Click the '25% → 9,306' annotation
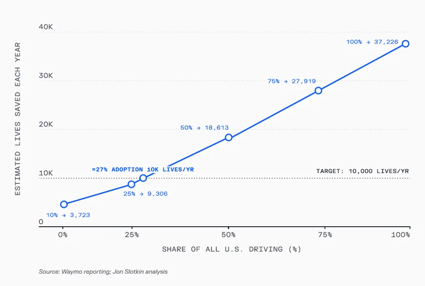This screenshot has height=286, width=425. [x=145, y=194]
